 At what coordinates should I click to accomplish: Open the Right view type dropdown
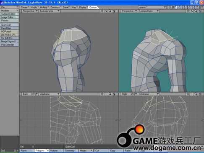coord(129,94)
